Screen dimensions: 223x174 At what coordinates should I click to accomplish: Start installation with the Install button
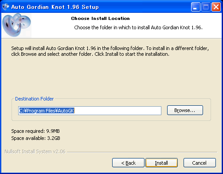point(161,163)
